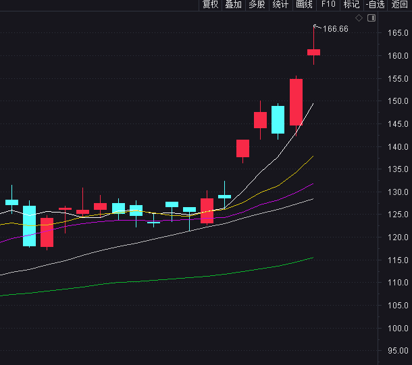Screen dimensions: 412x365
Task: Click the 105.0 price axis label
Action: coord(398,306)
